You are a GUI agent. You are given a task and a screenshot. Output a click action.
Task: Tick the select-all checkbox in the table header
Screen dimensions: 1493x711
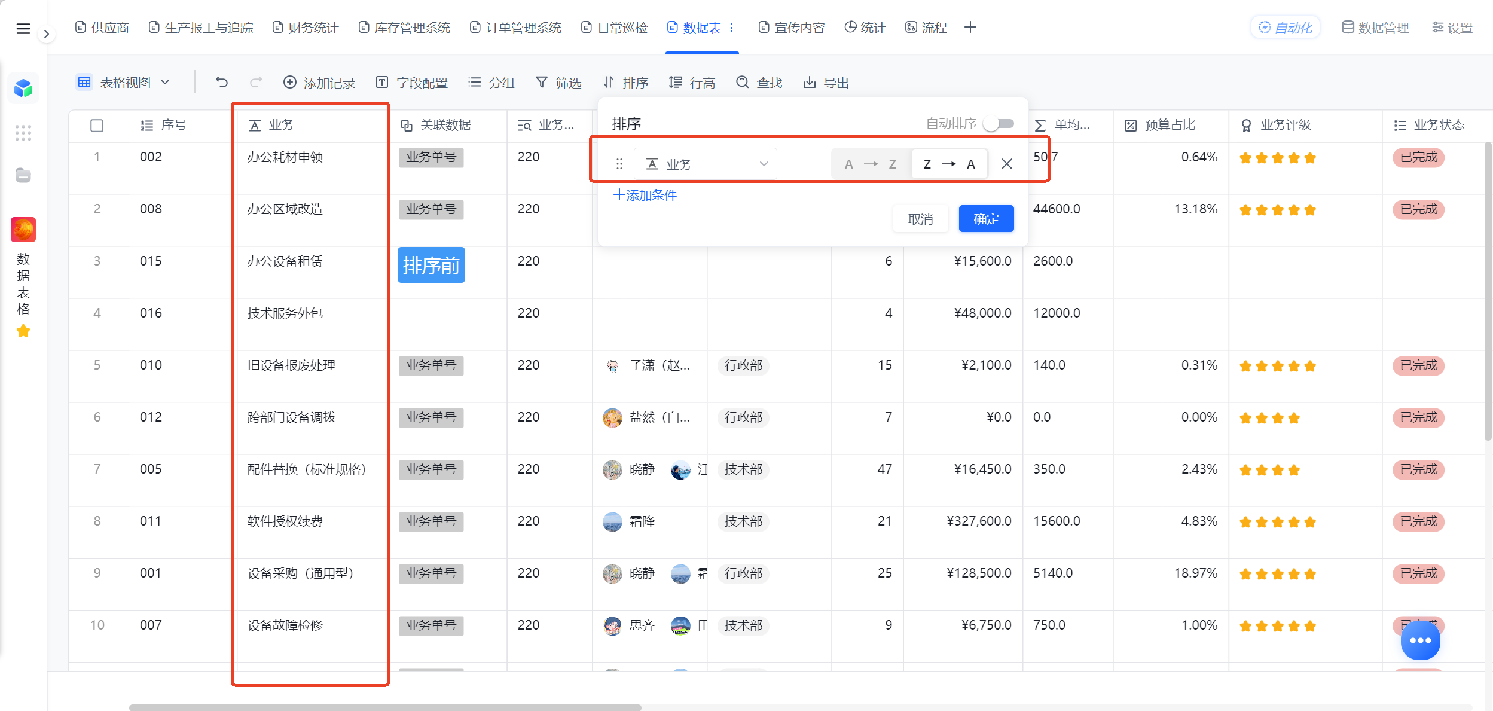(x=97, y=125)
